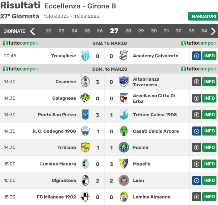The width and height of the screenshot is (218, 205).
Task: Play video for Olginatese vs Leon
Action: tap(196, 180)
